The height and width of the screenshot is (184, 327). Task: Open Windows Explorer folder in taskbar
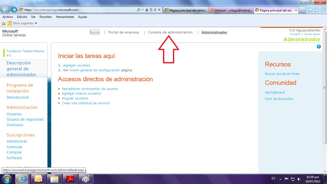[x=54, y=179]
